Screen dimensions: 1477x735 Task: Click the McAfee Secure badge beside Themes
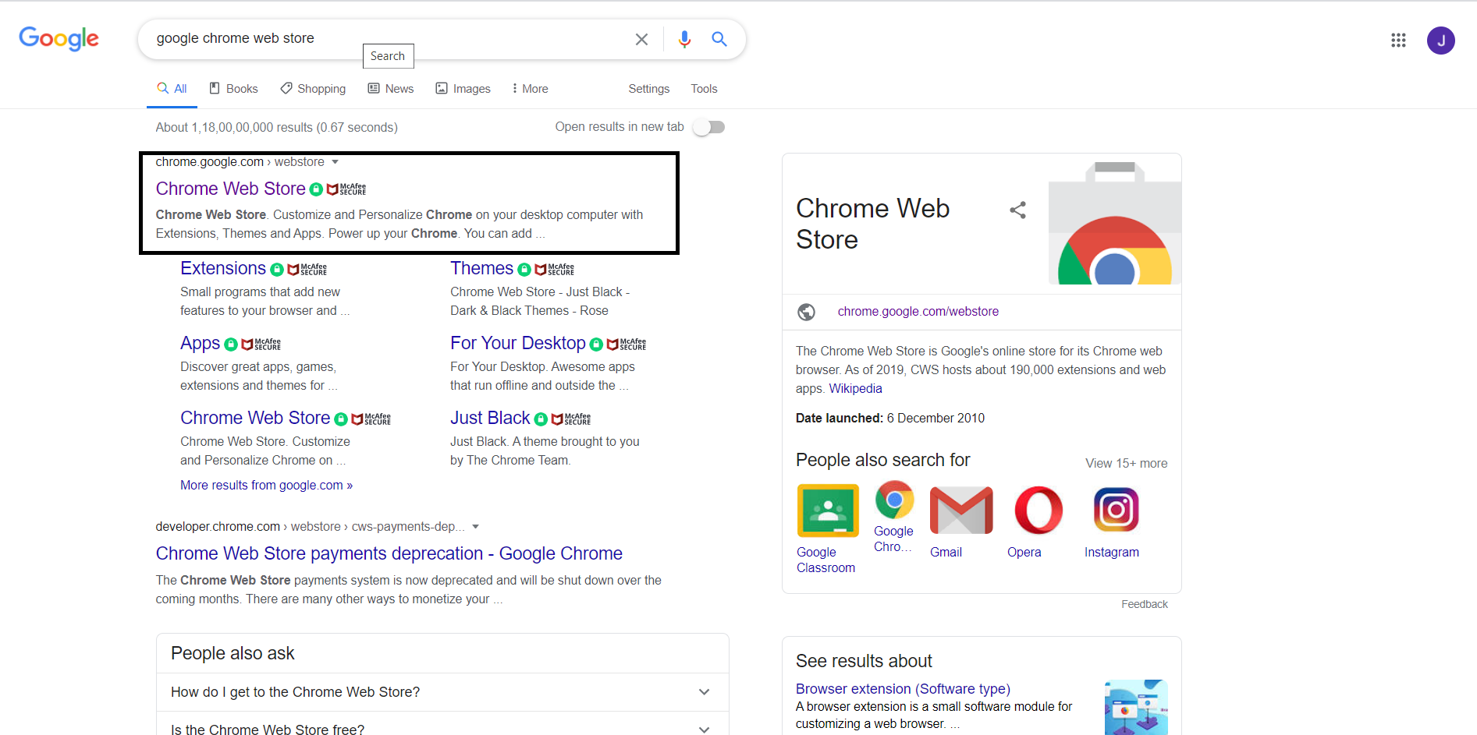point(555,269)
